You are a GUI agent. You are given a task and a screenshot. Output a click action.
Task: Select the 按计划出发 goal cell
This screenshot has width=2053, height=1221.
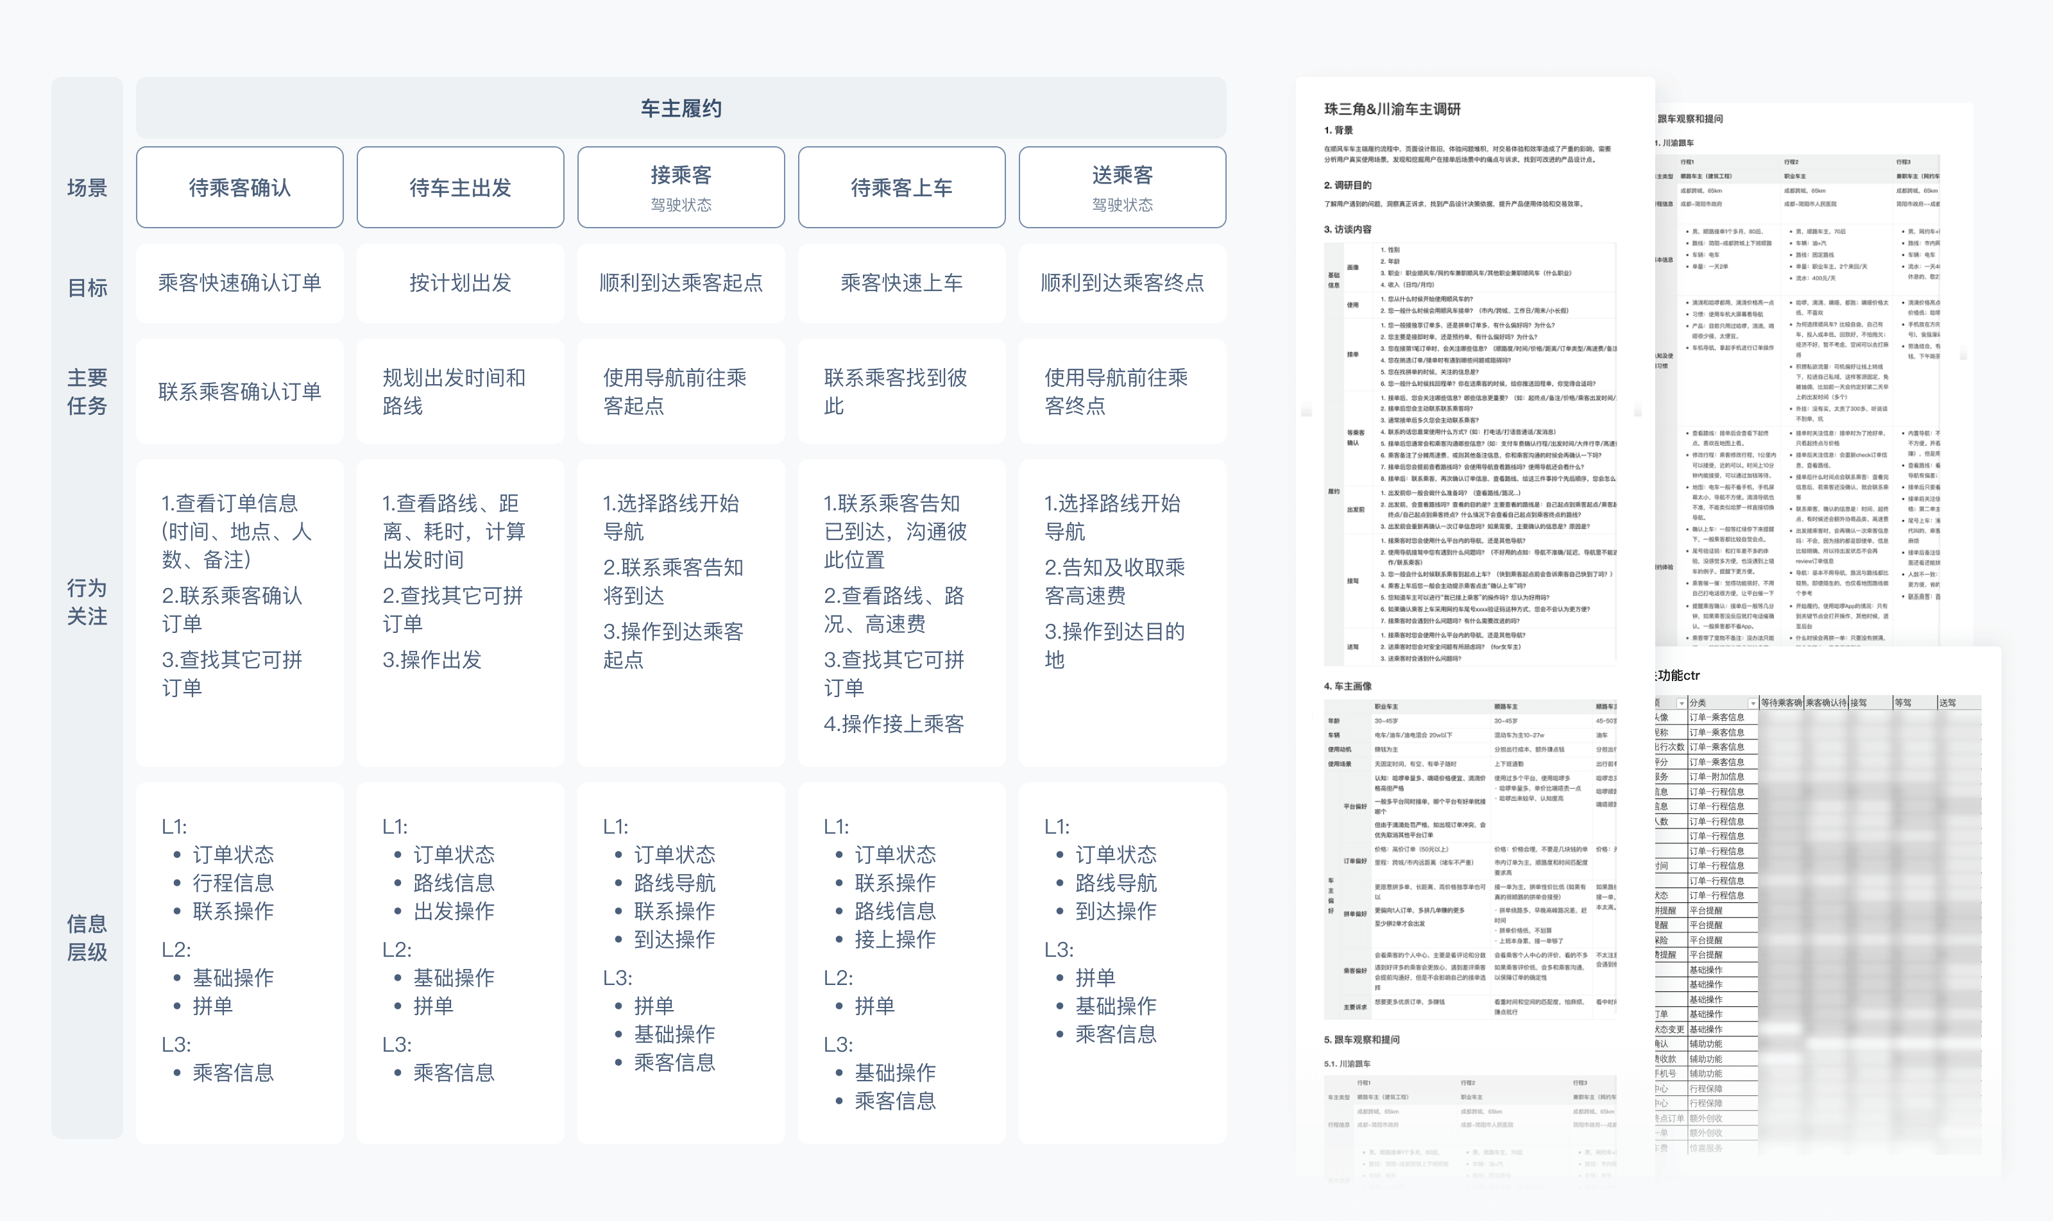pyautogui.click(x=460, y=283)
